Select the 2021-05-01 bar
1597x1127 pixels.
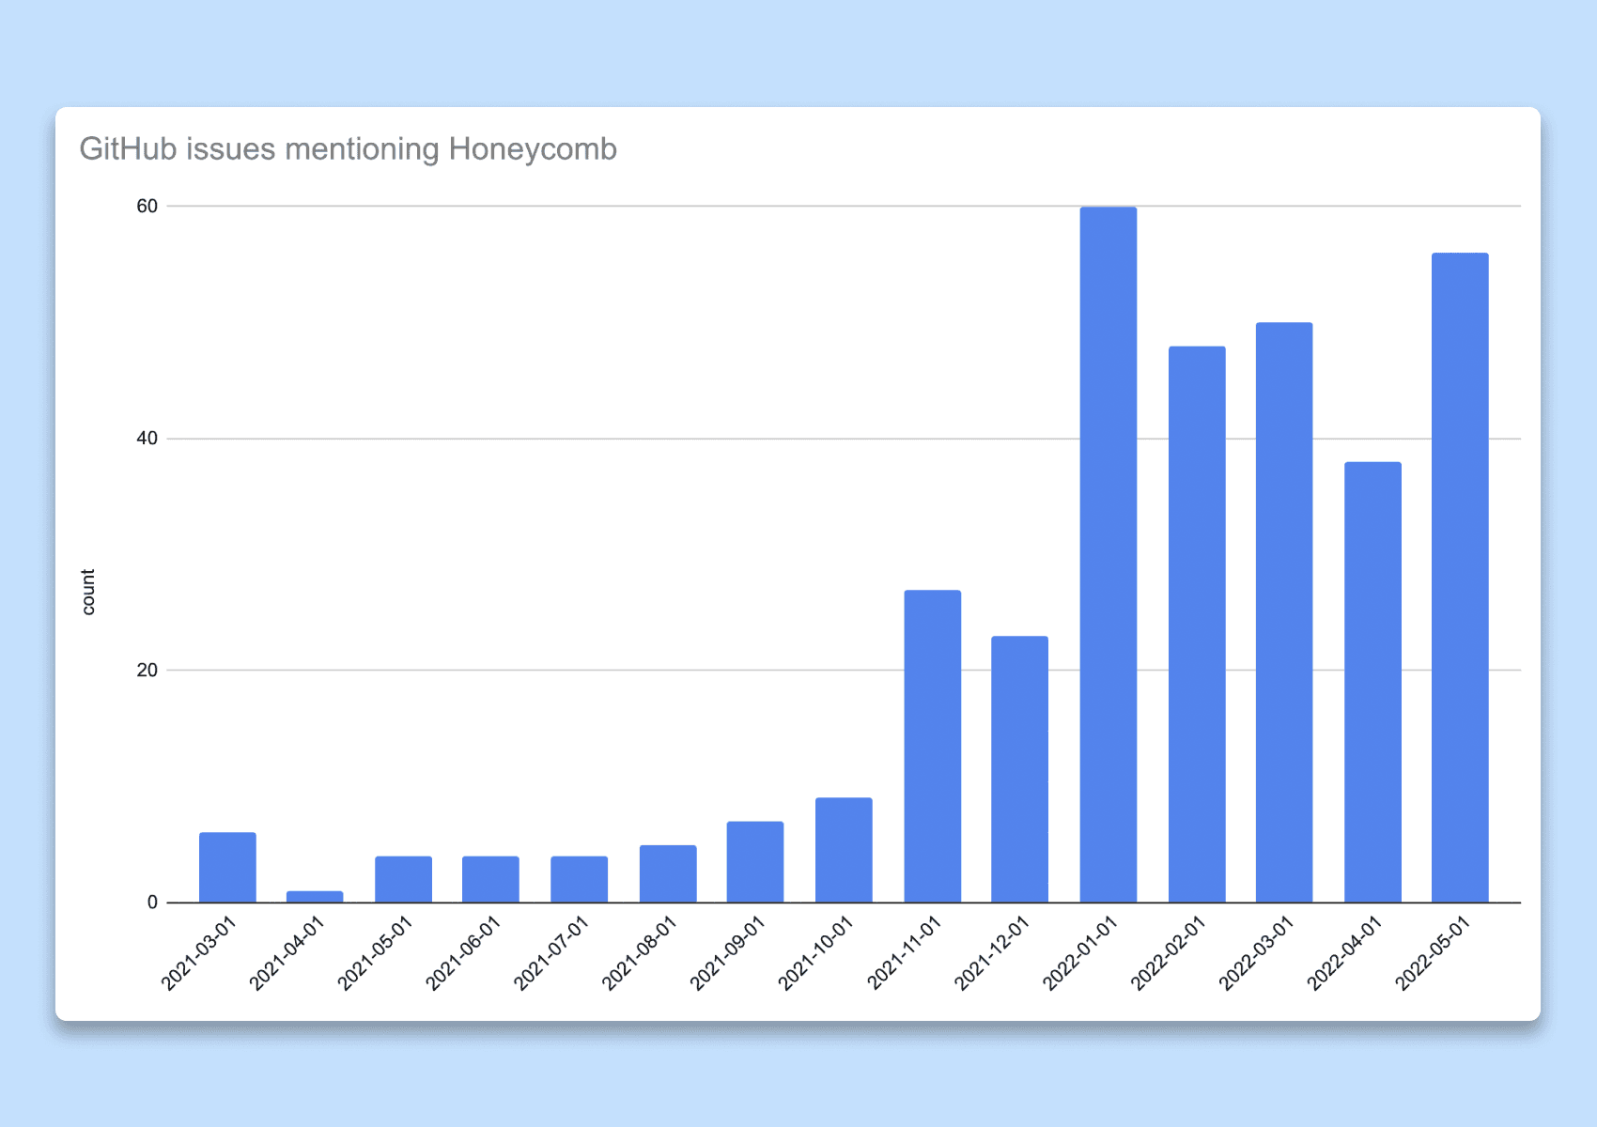pyautogui.click(x=403, y=879)
